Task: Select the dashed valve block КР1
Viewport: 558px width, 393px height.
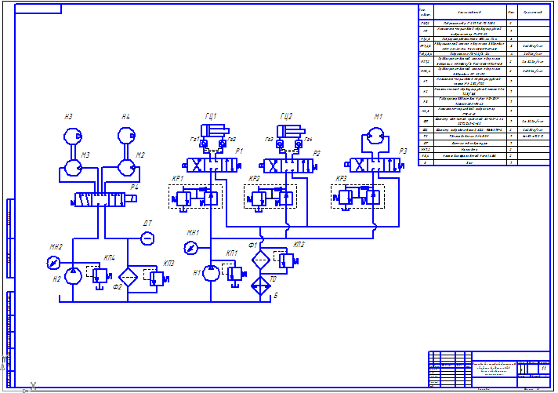Action: [195, 196]
